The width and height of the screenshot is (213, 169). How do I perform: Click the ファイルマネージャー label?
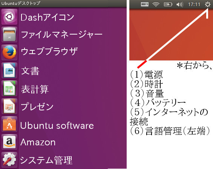pyautogui.click(x=62, y=35)
